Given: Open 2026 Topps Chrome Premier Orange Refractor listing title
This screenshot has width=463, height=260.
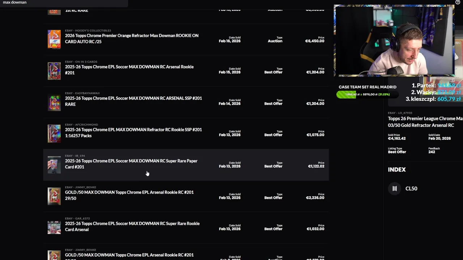Looking at the screenshot, I should coord(132,39).
